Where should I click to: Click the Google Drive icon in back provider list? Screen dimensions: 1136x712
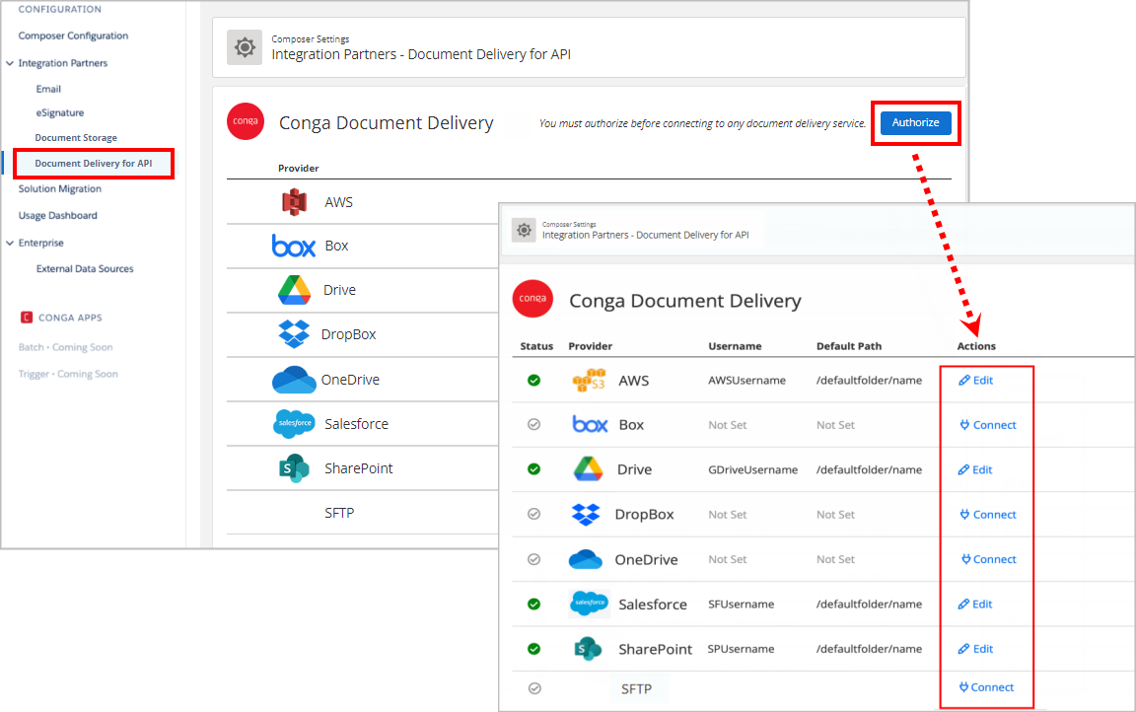294,290
